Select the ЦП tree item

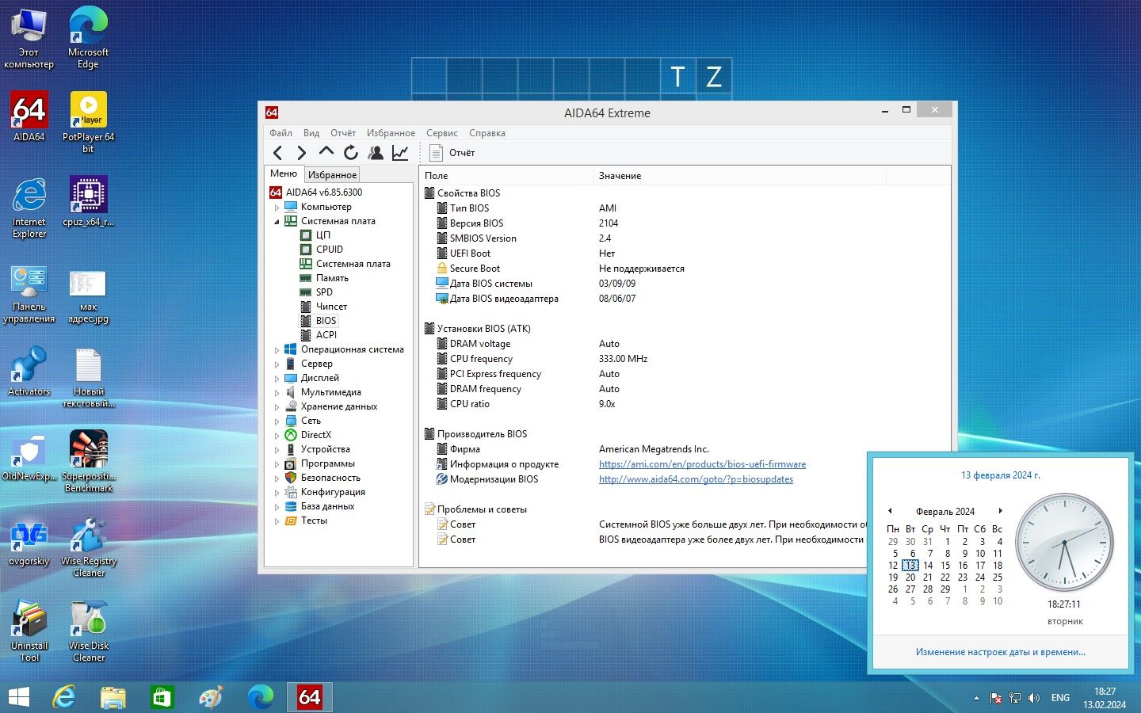click(323, 235)
